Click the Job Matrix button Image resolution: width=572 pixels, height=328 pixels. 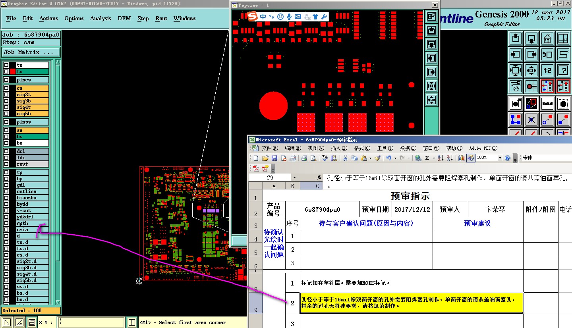pos(31,52)
